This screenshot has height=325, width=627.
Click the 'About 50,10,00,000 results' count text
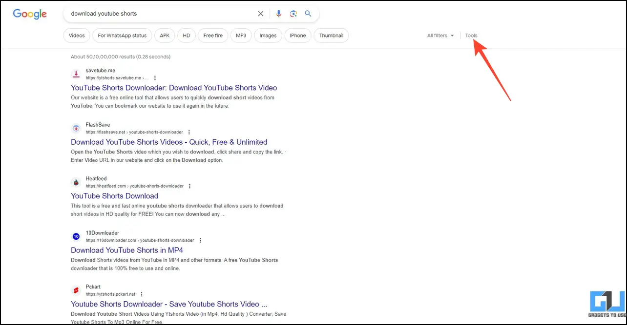tap(121, 57)
